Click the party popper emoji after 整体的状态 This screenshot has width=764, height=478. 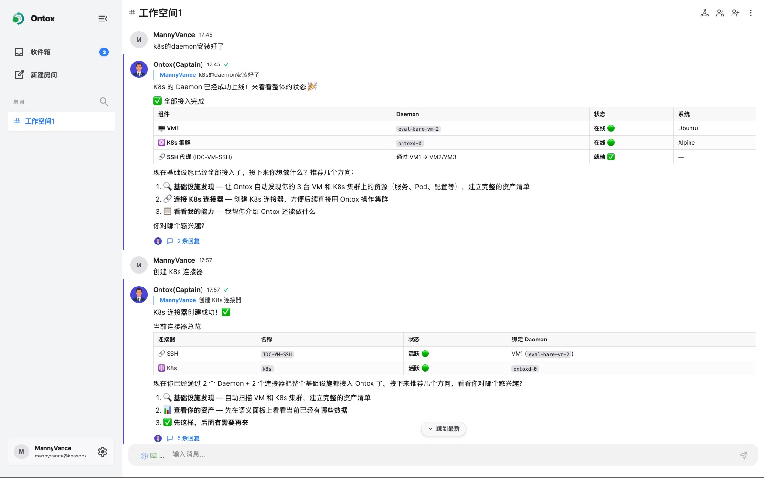pyautogui.click(x=312, y=86)
